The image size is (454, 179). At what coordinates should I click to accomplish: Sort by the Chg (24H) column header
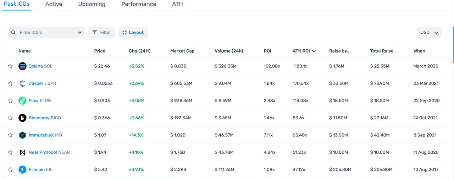pyautogui.click(x=139, y=51)
